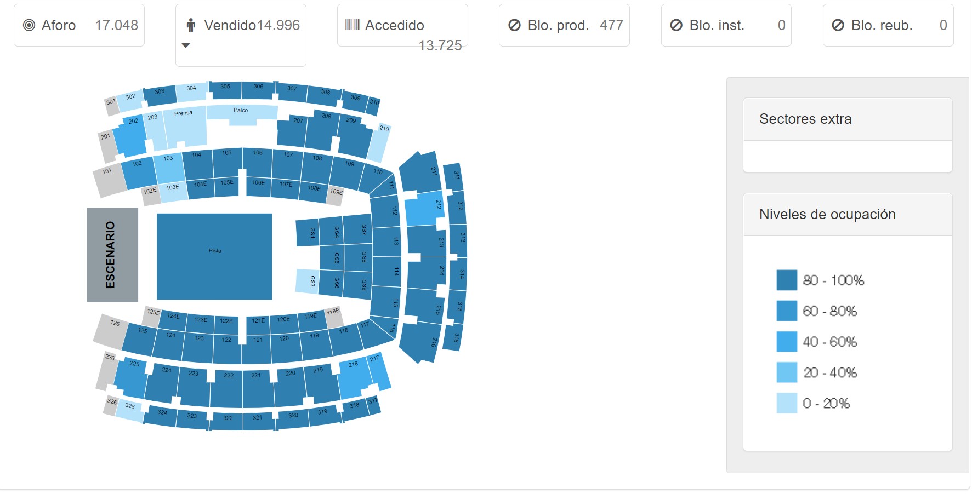Select section 212 on the map
The image size is (972, 494).
[424, 209]
